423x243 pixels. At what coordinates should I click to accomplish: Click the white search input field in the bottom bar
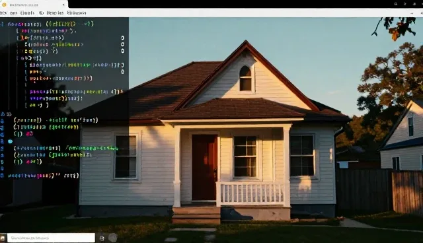pos(51,238)
